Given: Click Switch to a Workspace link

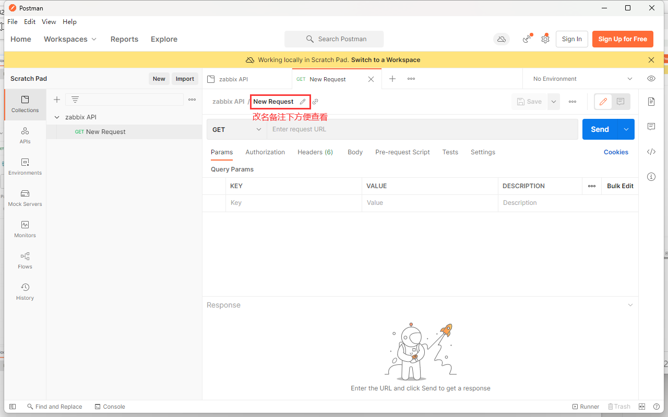Looking at the screenshot, I should coord(386,60).
